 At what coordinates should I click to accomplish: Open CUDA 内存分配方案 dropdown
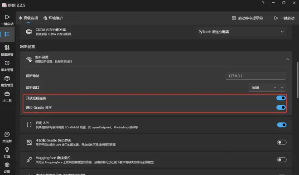[241, 32]
